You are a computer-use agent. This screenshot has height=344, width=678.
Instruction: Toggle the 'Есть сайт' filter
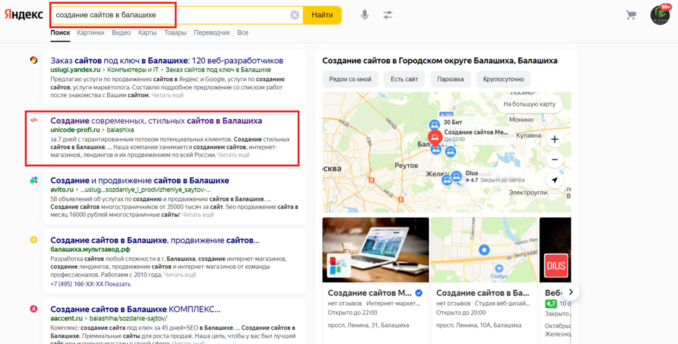[x=404, y=79]
